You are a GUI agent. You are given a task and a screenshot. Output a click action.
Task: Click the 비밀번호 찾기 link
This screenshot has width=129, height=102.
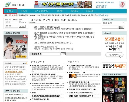point(17,20)
